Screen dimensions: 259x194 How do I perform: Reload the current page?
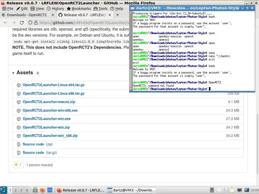click(x=22, y=23)
